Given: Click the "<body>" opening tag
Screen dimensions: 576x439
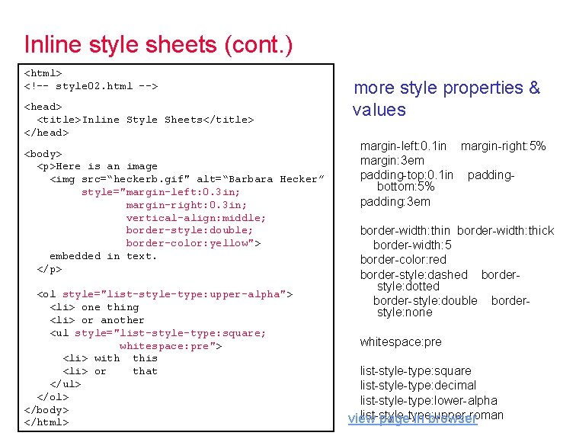Looking at the screenshot, I should 43,154.
